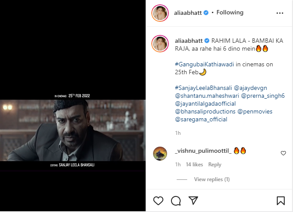Reply to the _vishnu_pulimoottil_ comment
Screen dimensions: 293x213
point(215,165)
